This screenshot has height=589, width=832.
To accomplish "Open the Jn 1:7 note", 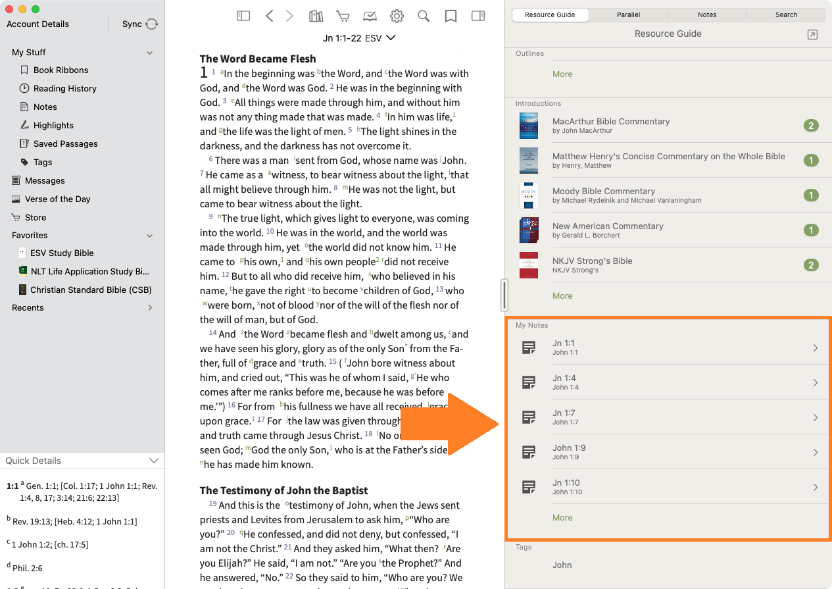I will pos(668,417).
